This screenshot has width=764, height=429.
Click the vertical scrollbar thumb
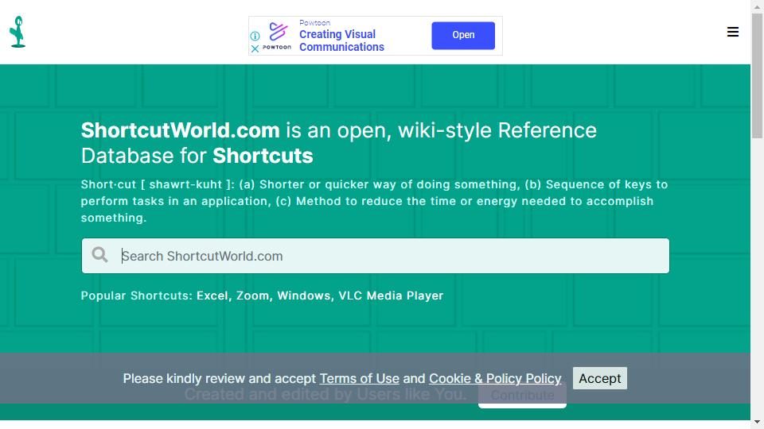pyautogui.click(x=757, y=75)
